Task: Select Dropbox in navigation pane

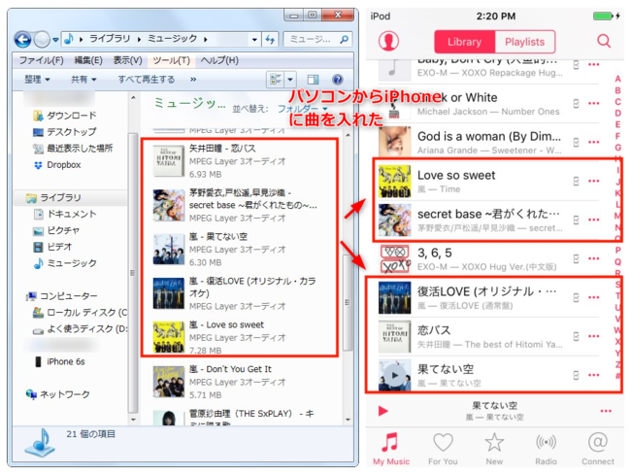Action: [57, 165]
